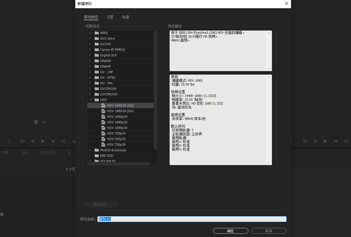Screen dimensions: 351x237
Task: Open the 历史记录 panel tab
Action: click(x=48, y=153)
